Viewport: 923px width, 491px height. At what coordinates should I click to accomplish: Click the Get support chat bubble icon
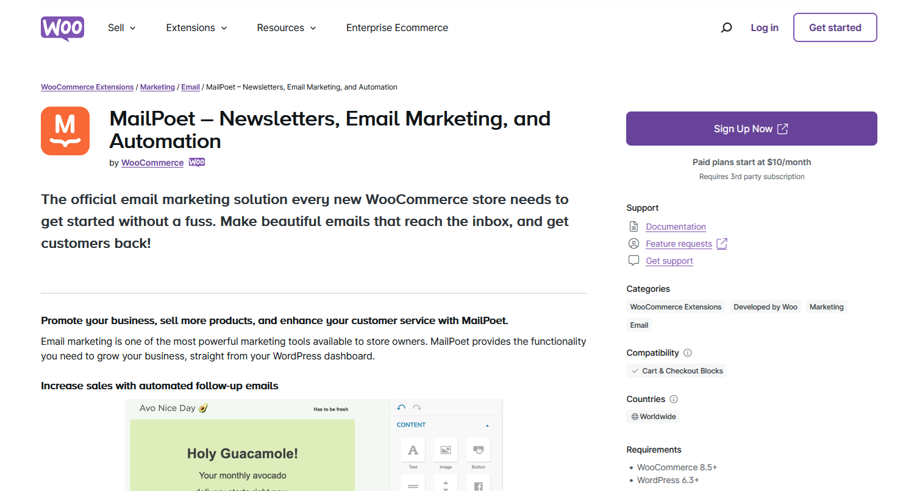pyautogui.click(x=633, y=261)
